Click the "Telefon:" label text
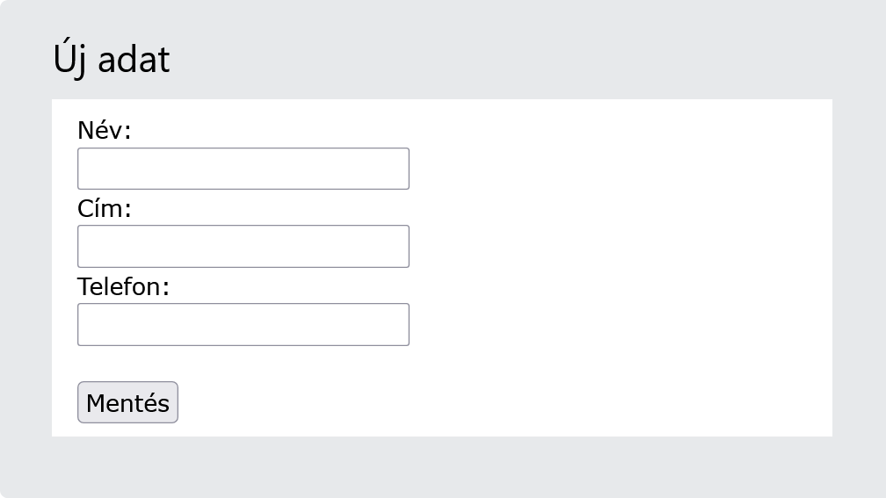 [x=123, y=287]
